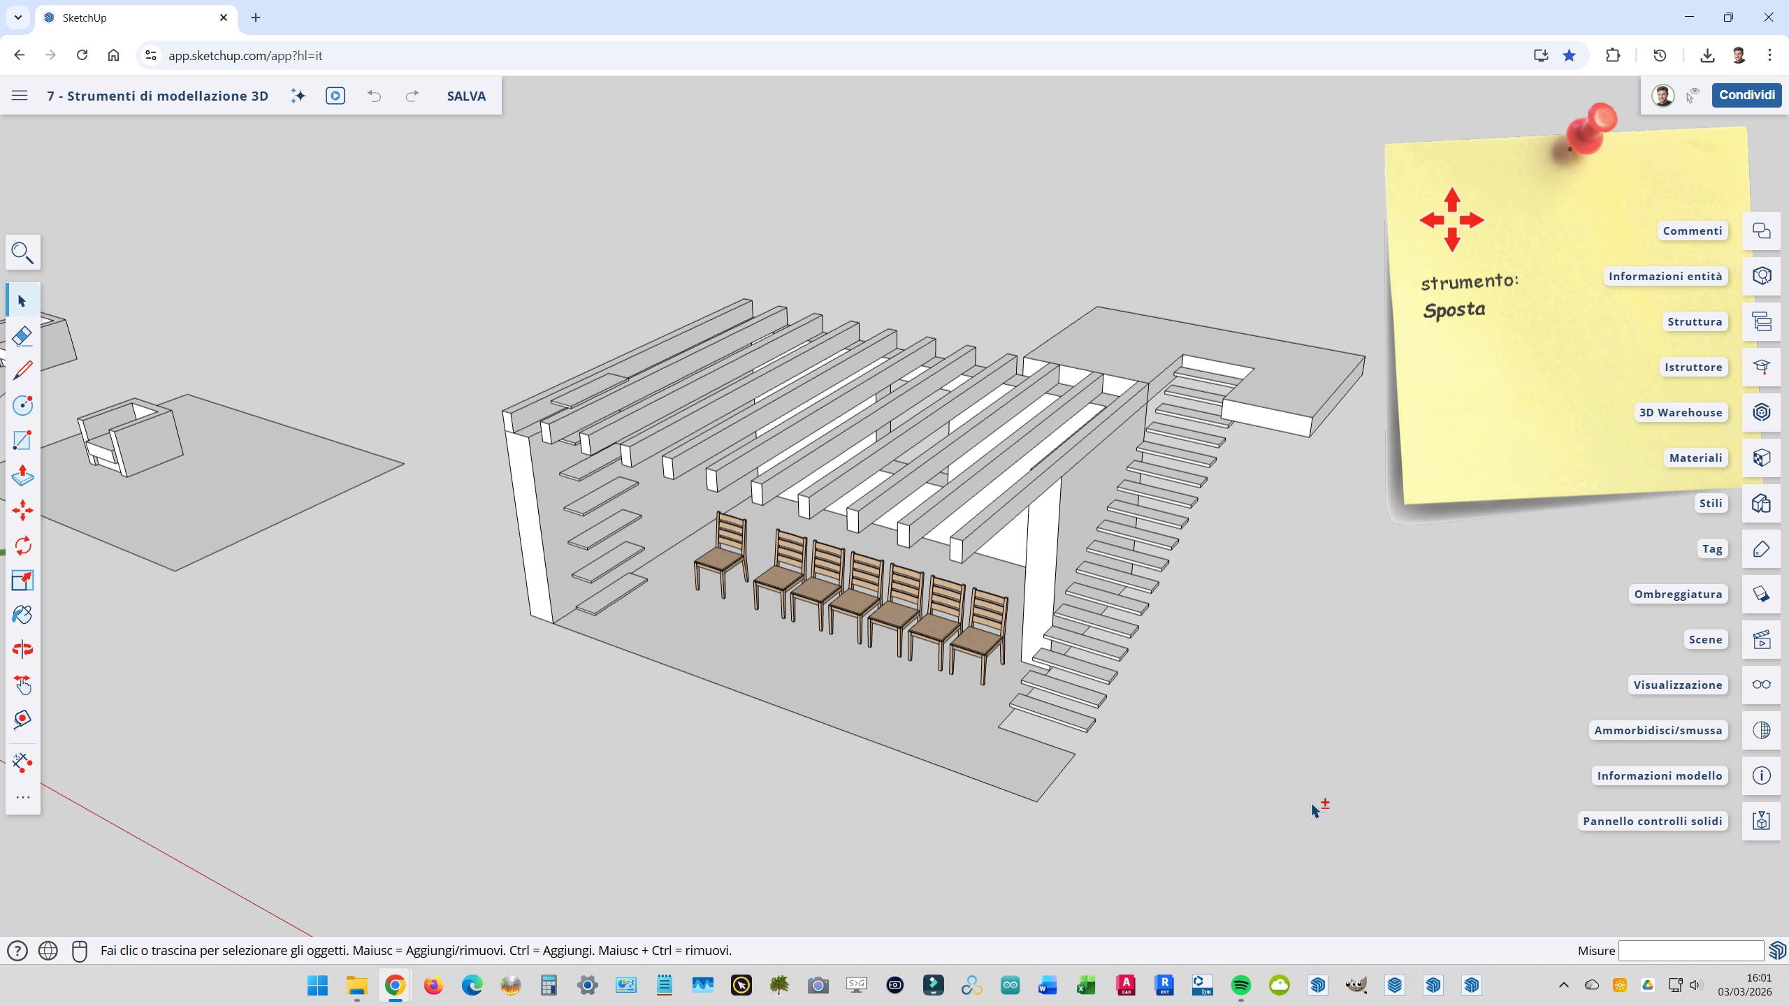This screenshot has height=1006, width=1789.
Task: Open the Tag panel icon
Action: point(1761,549)
